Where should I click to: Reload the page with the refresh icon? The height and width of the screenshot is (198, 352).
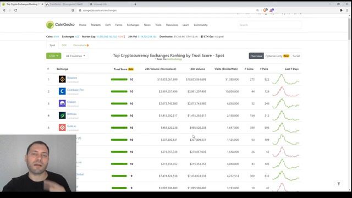click(16, 10)
